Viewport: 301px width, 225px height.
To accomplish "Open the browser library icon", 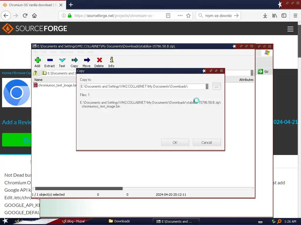I will click(275, 16).
